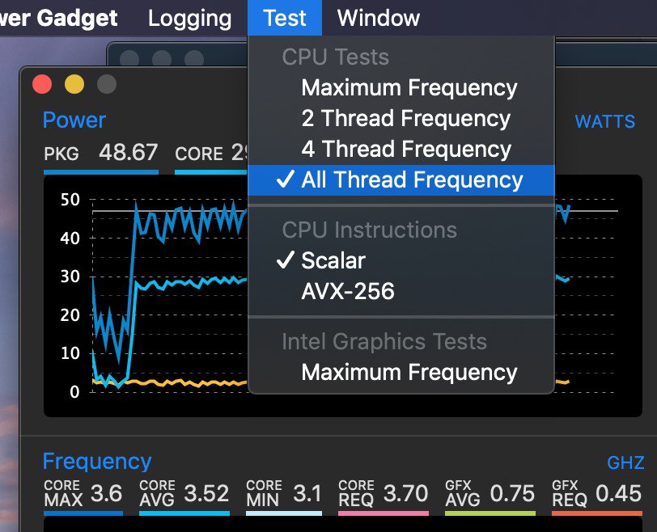Click the PKG 48.67 power reading

101,152
